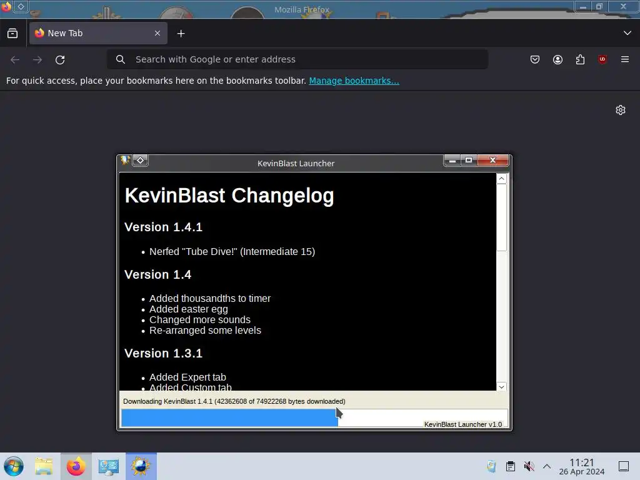The width and height of the screenshot is (640, 480).
Task: Focus the Search with Google address bar
Action: pos(297,59)
